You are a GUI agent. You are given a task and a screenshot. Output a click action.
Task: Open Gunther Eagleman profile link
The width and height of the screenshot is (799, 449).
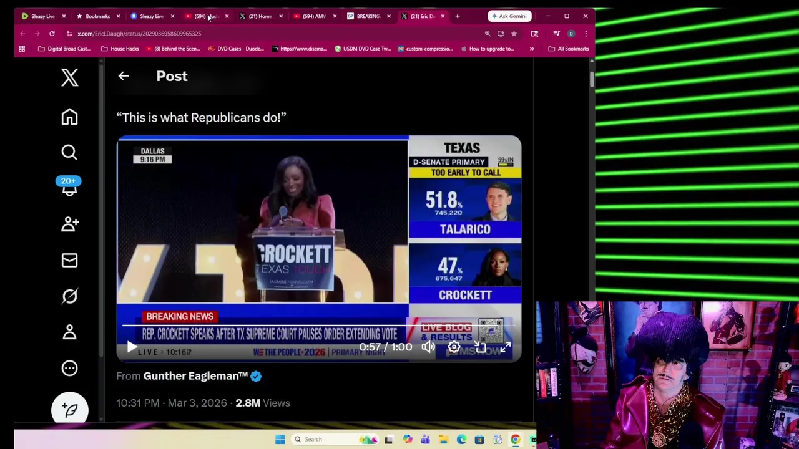click(x=195, y=376)
